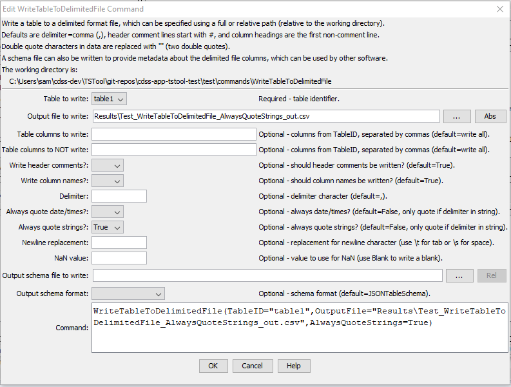
Task: Click 'Optional - should header comments be written?' note
Action: coord(356,165)
